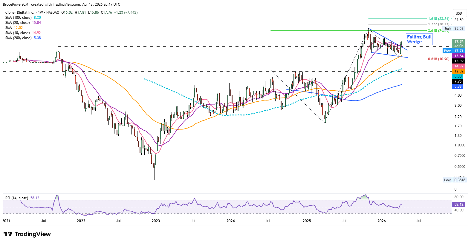Select the 80.00 level on RSI axis

459,197
